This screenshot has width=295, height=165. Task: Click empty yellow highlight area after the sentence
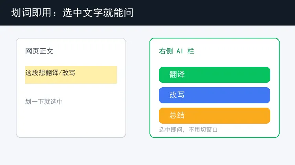pos(96,75)
